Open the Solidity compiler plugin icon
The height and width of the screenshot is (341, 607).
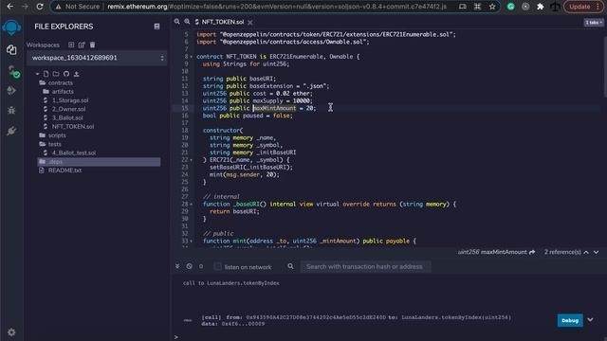coord(13,72)
